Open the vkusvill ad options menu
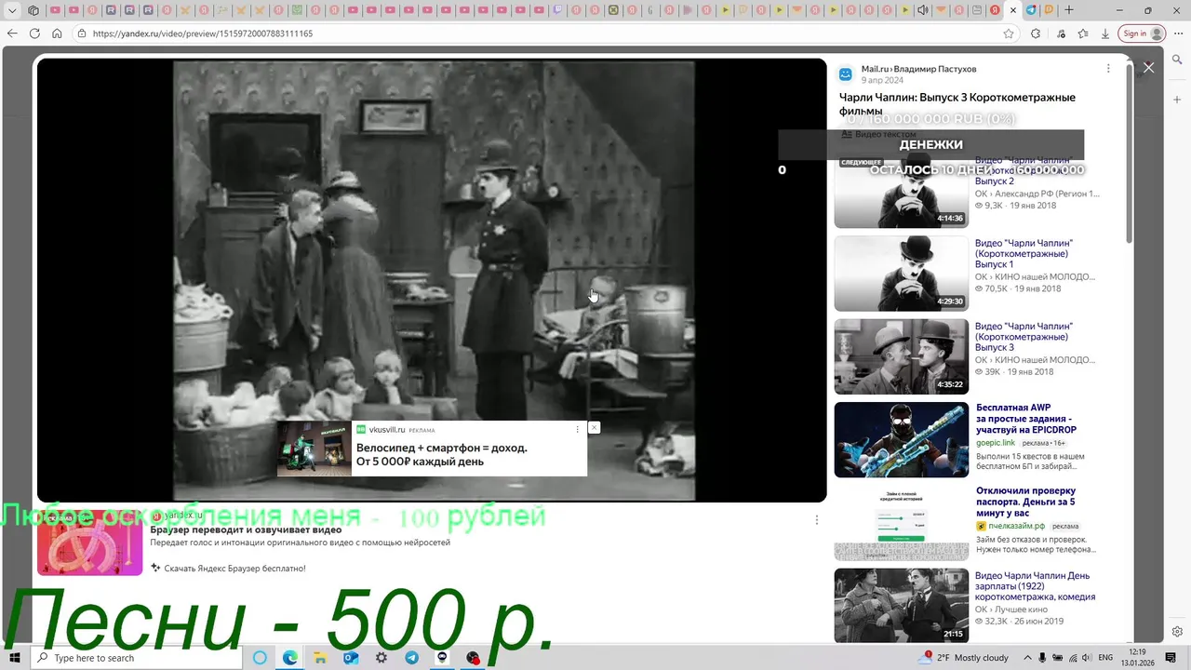This screenshot has height=670, width=1191. point(577,430)
